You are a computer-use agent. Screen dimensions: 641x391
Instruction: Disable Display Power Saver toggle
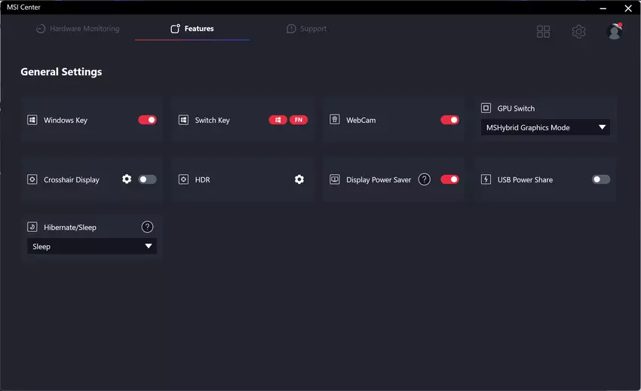[449, 179]
